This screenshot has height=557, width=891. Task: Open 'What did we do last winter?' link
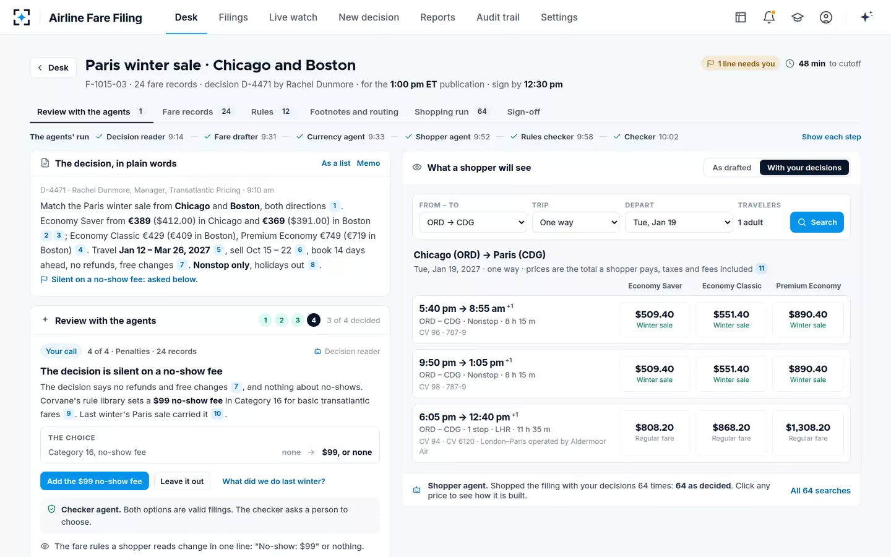tap(273, 481)
